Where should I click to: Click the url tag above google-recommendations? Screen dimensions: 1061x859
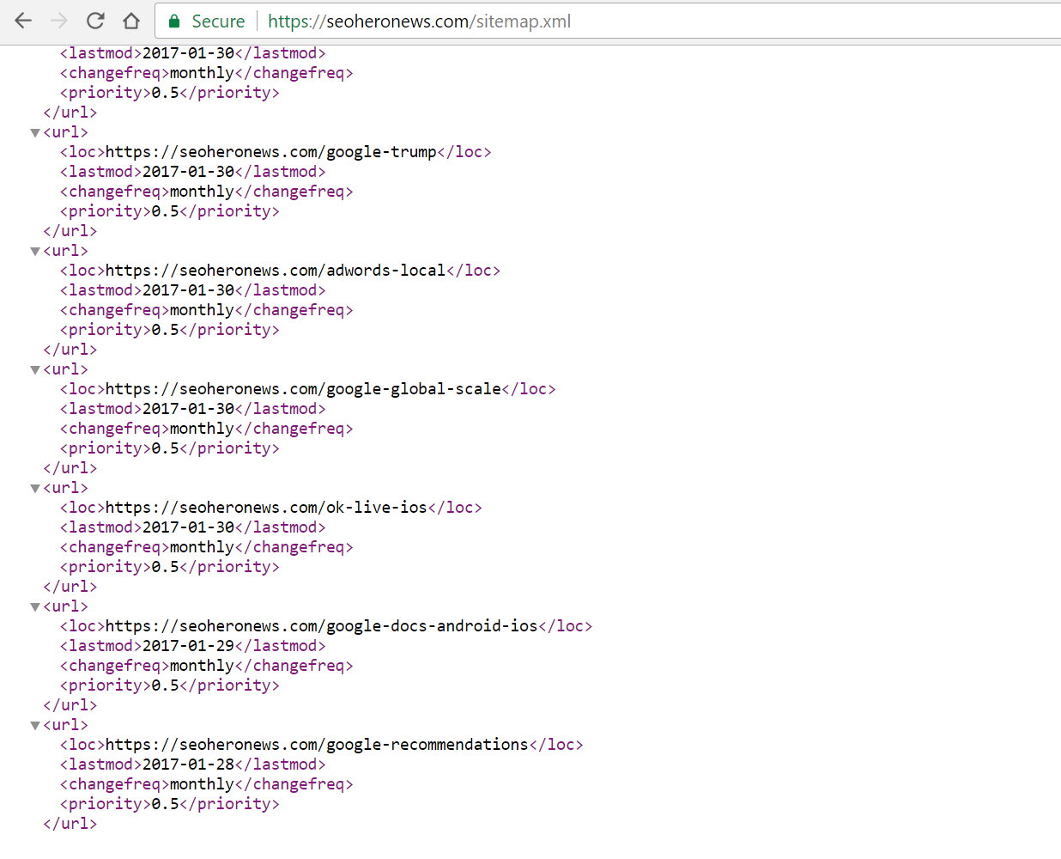tap(66, 725)
